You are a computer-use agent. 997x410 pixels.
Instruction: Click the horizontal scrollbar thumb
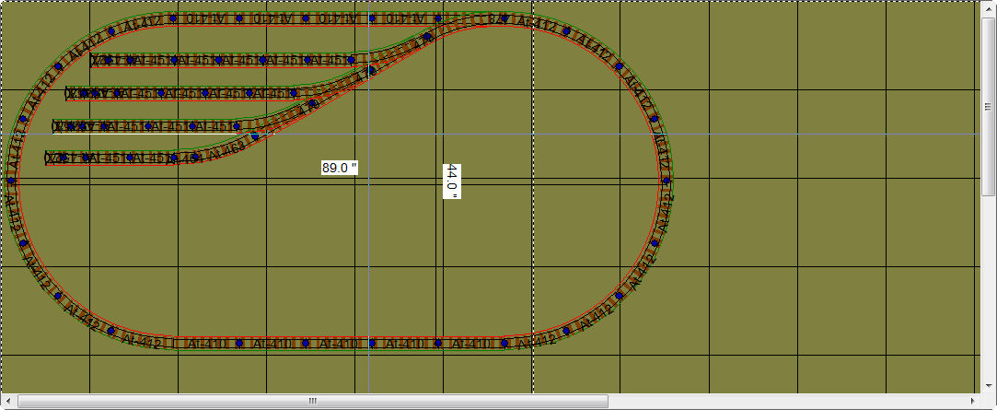point(312,401)
